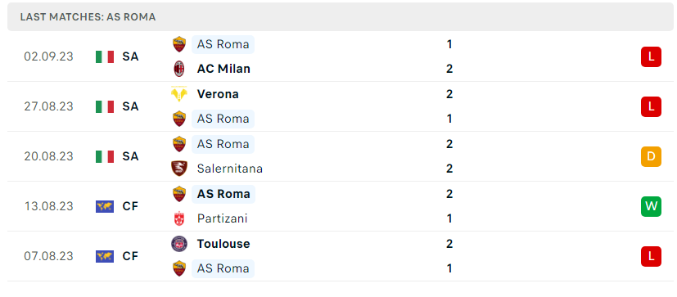Select the 20.08.23 match date row

point(341,156)
